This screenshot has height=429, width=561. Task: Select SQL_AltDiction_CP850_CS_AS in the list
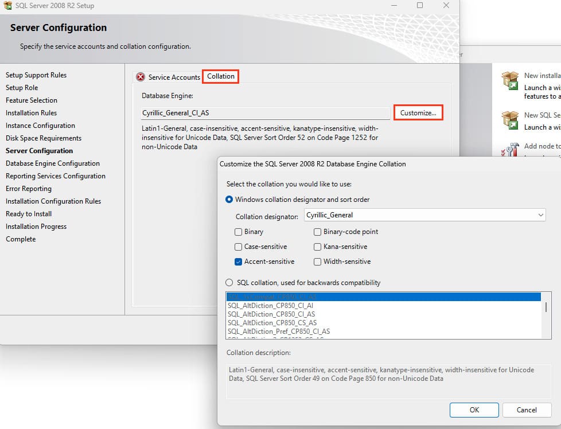pos(271,323)
